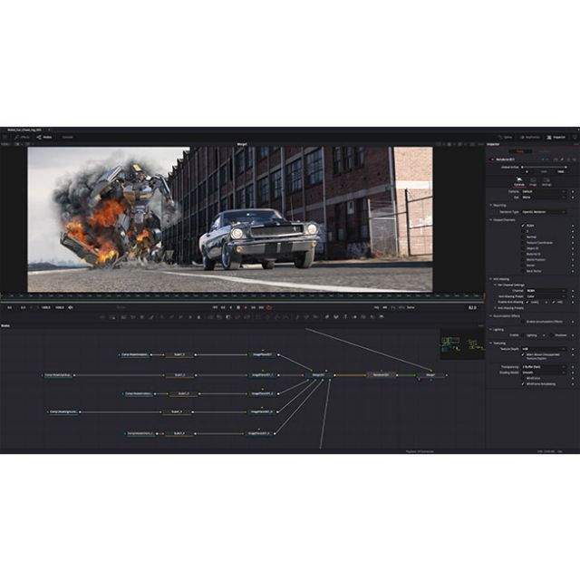Screen dimensions: 580x580
Task: Open the Transparency dropdown Z Buffer
Action: (544, 367)
